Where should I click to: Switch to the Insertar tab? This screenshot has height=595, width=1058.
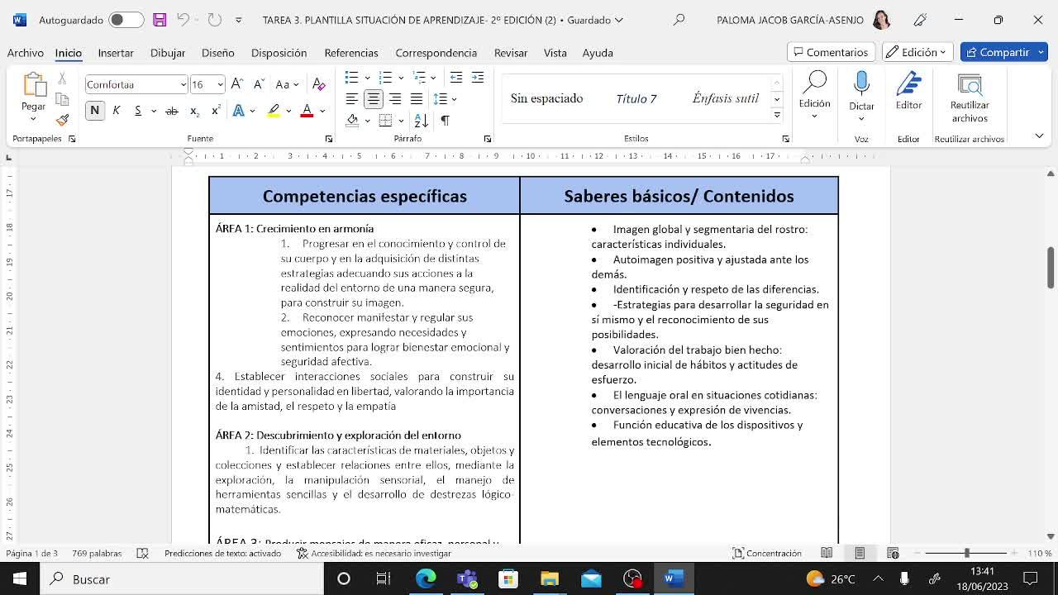point(116,52)
